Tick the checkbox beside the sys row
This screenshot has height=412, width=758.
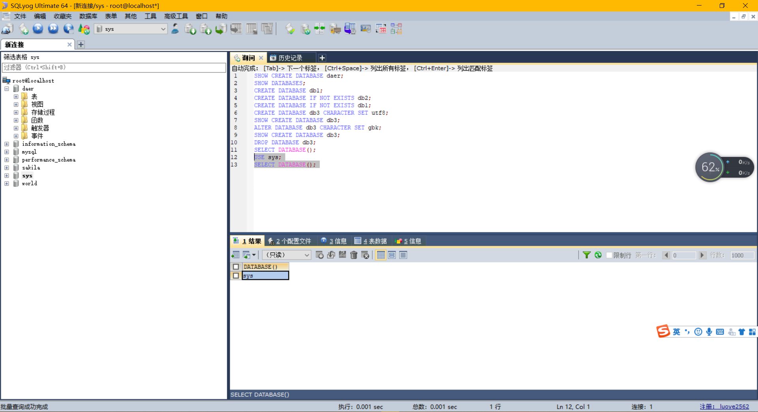(236, 276)
